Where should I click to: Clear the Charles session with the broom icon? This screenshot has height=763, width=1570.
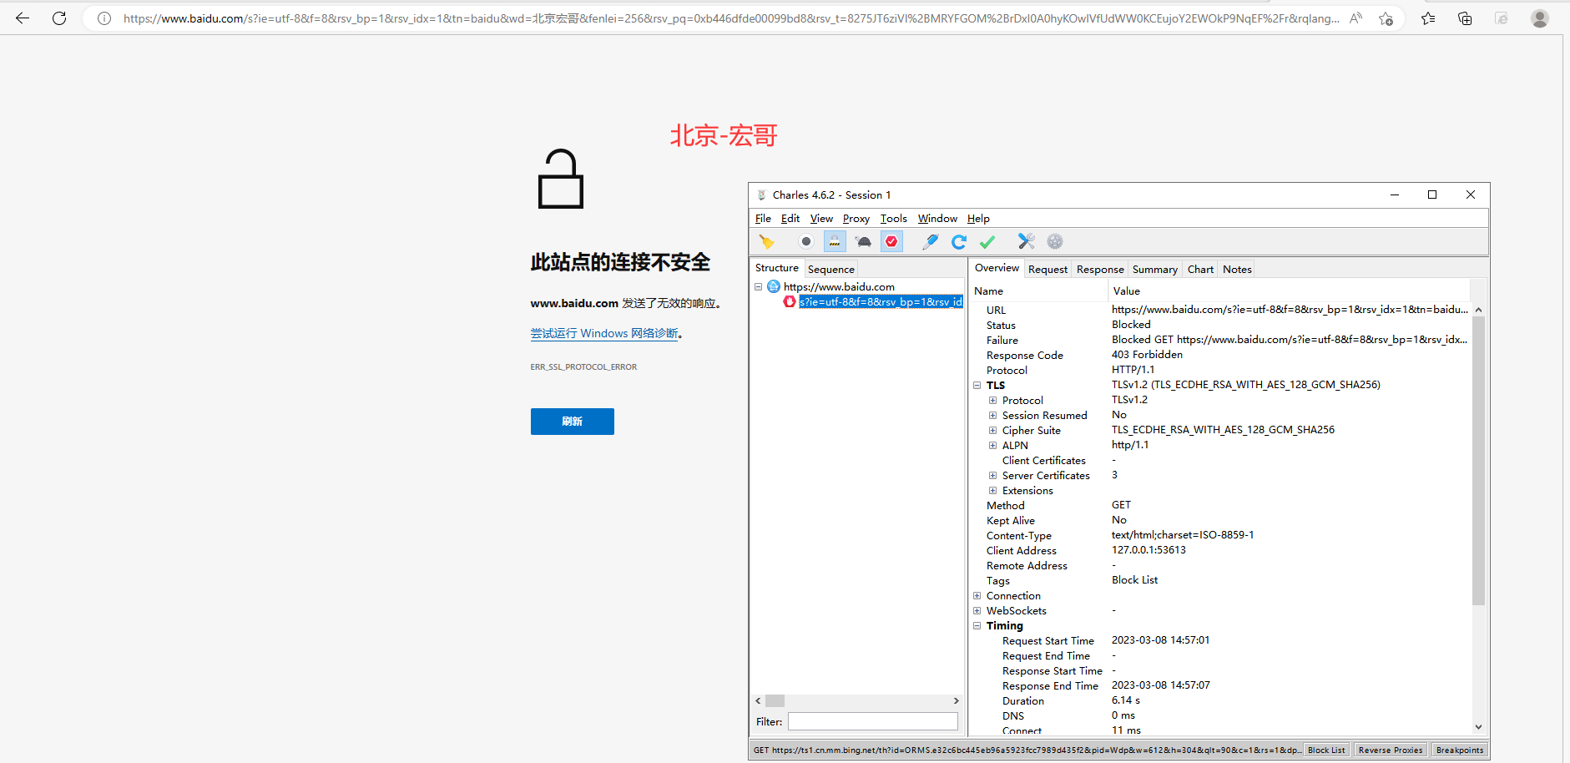(766, 242)
